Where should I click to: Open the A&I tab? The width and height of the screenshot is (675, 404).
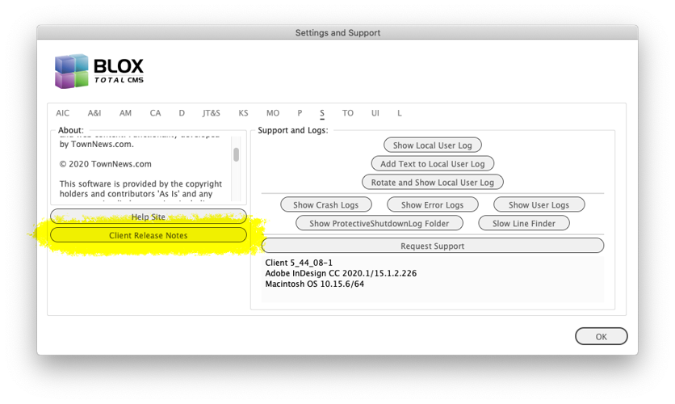click(x=94, y=113)
